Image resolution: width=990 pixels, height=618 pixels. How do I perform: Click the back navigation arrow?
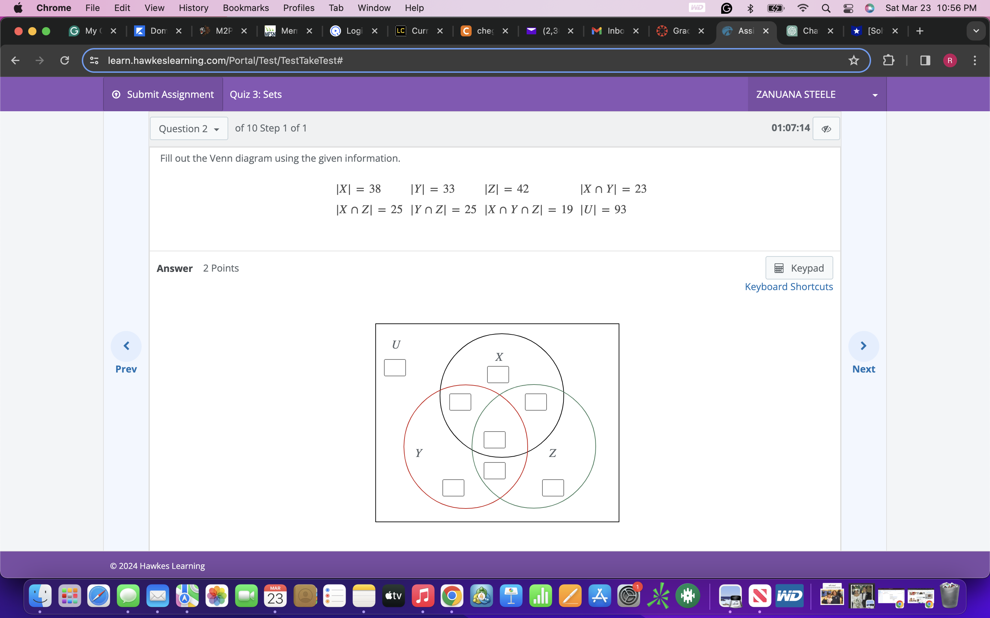[x=15, y=60]
